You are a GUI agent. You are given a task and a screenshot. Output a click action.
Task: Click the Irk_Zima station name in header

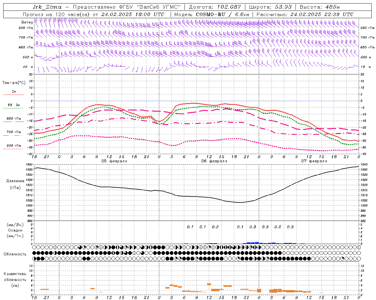pos(47,7)
